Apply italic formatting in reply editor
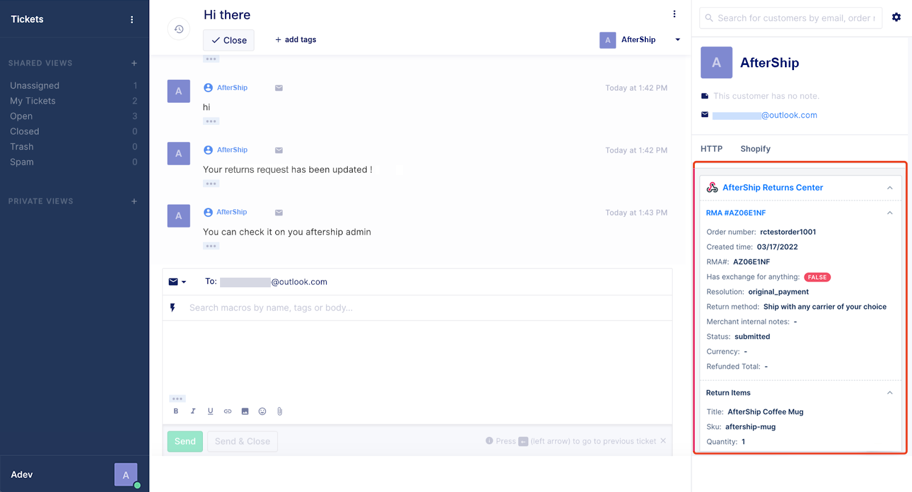 click(193, 411)
